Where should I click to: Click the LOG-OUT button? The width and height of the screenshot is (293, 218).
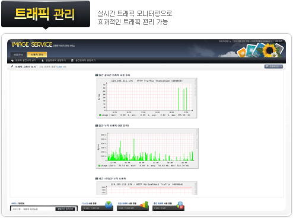point(278,41)
